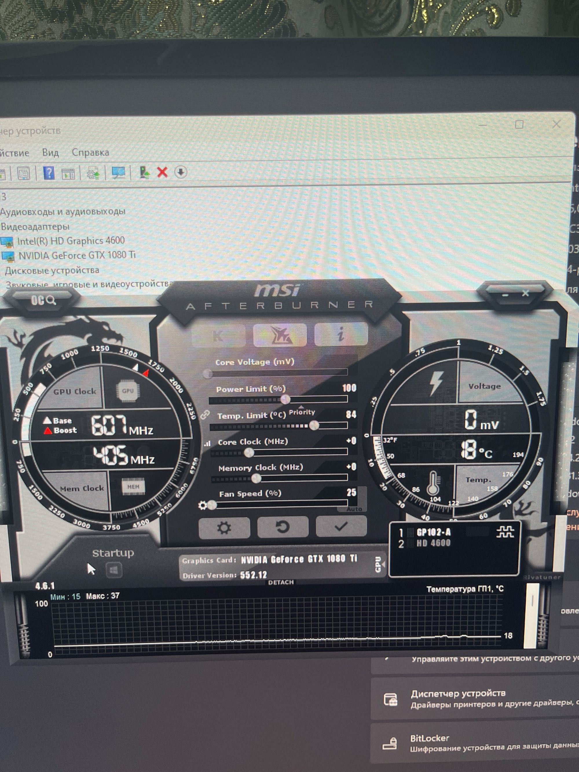
Task: Click the Memory Clock +0 value field
Action: point(351,467)
